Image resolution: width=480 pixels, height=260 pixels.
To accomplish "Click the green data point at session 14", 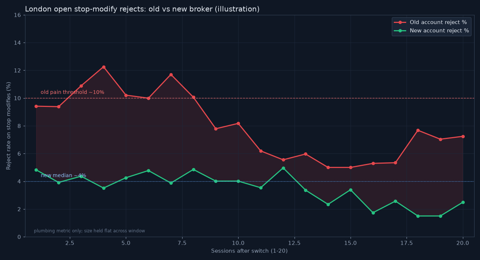I will click(x=328, y=204).
